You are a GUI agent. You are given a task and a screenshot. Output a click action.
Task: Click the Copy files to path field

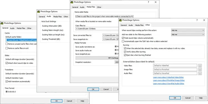[x=97, y=29]
